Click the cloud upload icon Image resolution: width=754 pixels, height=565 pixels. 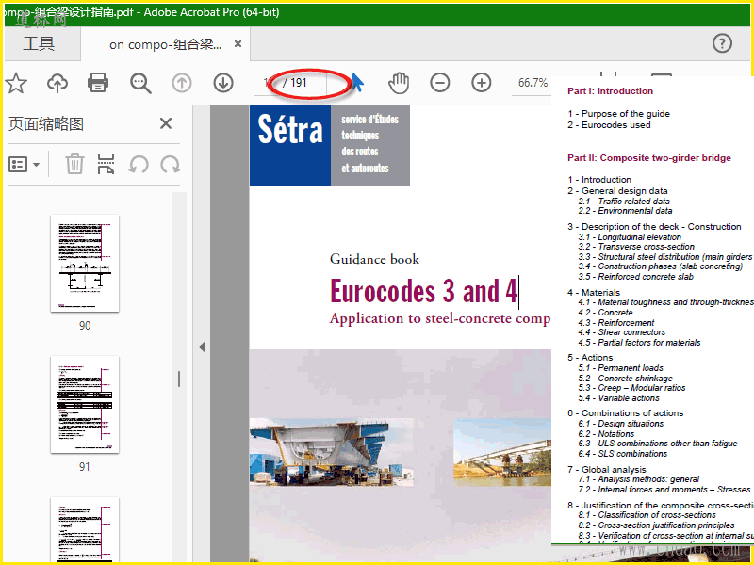tap(57, 83)
